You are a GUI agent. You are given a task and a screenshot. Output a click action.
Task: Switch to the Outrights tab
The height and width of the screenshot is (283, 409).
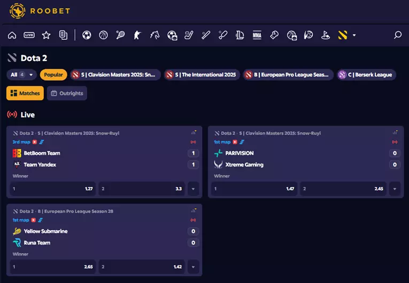(67, 93)
